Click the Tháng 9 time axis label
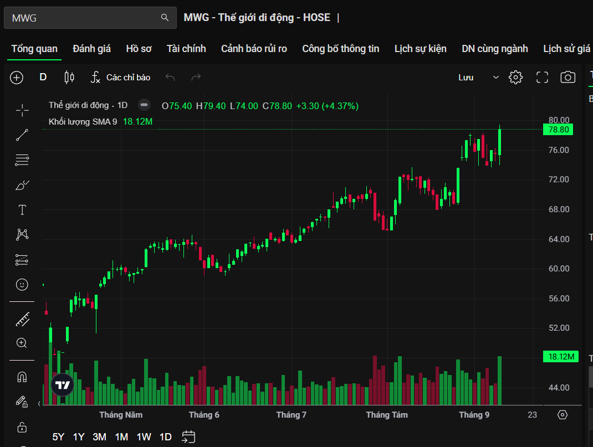593x447 pixels. [x=474, y=415]
